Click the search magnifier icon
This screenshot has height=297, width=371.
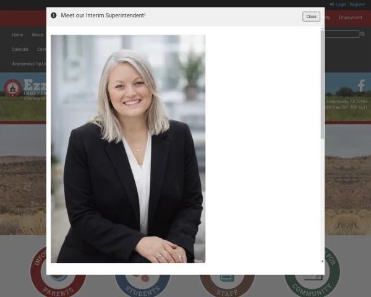pos(362,34)
